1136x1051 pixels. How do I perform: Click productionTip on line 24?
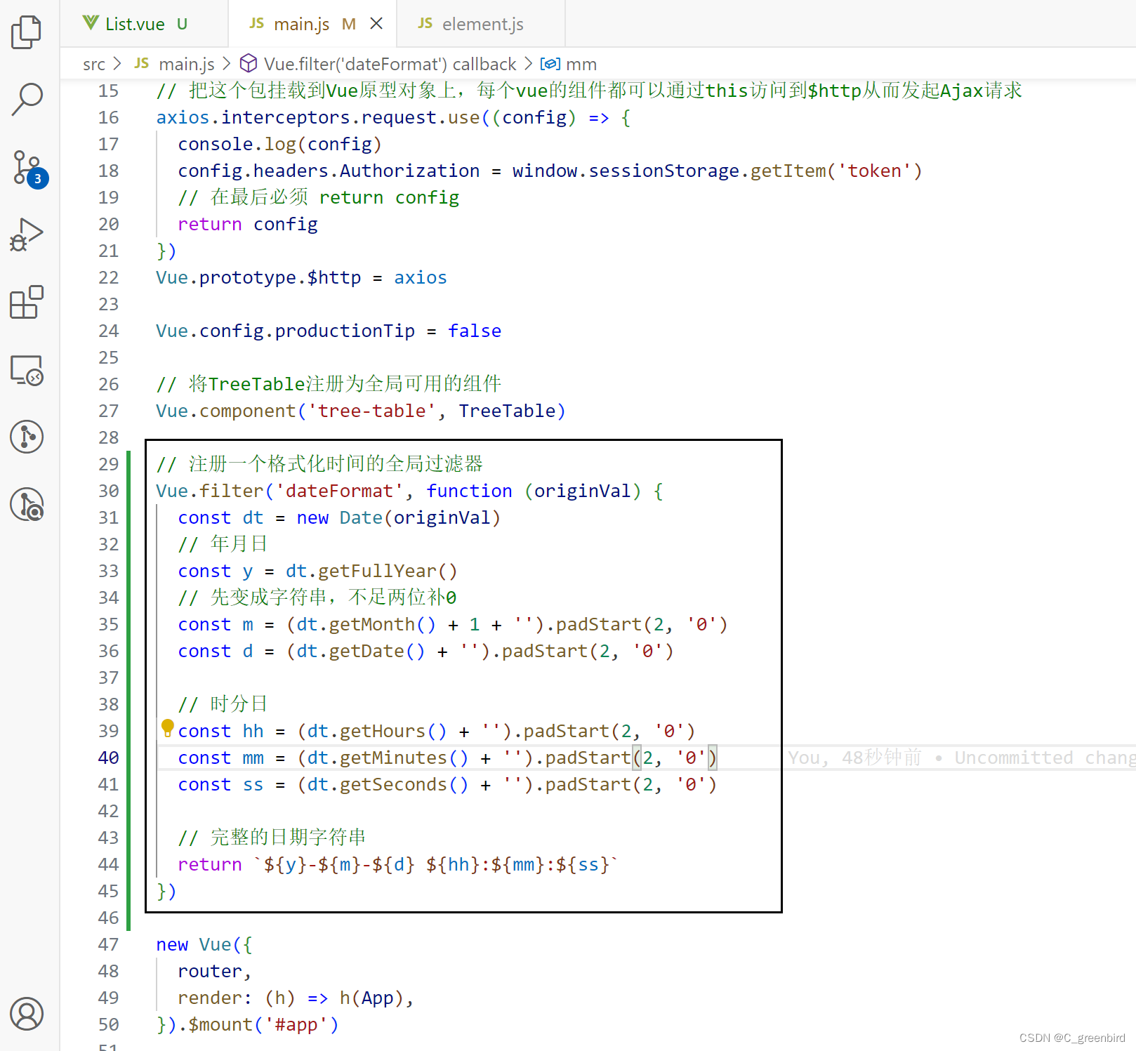coord(345,331)
